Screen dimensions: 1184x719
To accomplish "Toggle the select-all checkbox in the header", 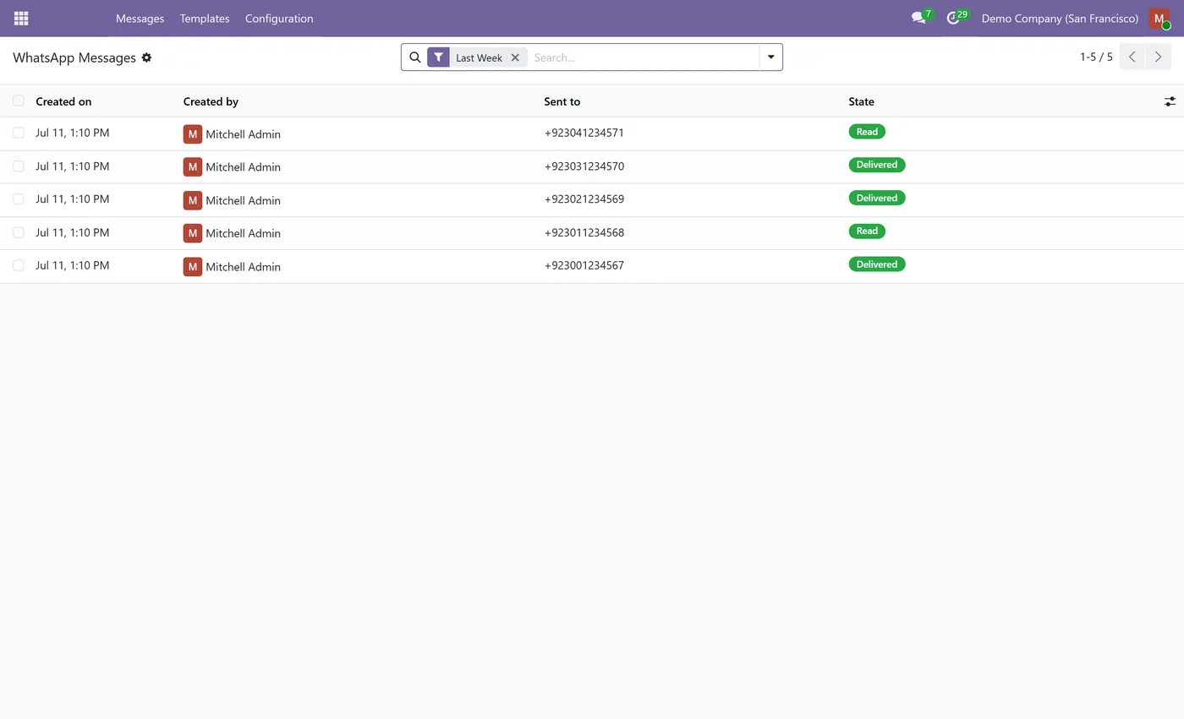I will 19,101.
